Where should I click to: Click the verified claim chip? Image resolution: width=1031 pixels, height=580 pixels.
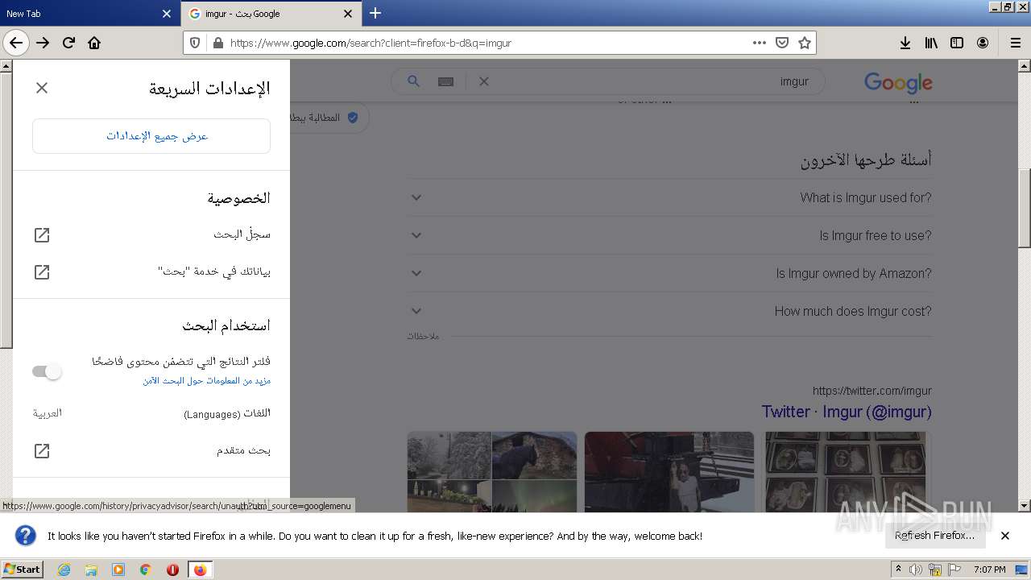pos(329,118)
